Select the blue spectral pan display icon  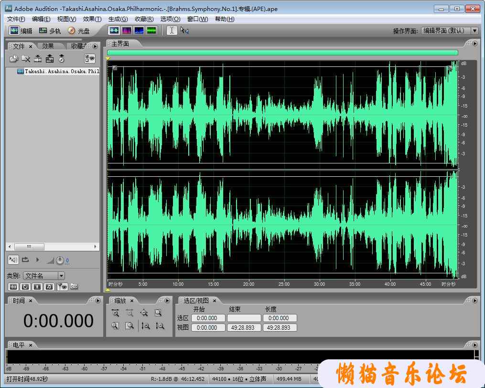pos(139,30)
